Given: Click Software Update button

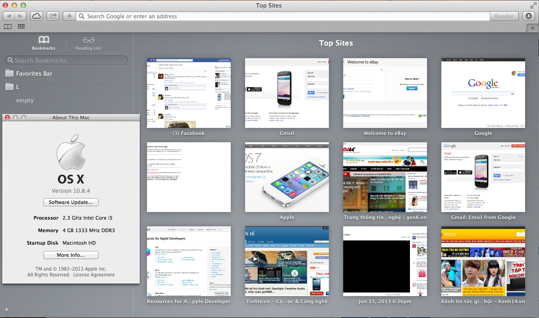Looking at the screenshot, I should click(x=71, y=202).
